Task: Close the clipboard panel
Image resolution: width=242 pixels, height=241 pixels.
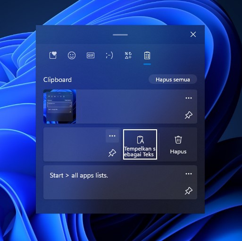Action: 193,34
